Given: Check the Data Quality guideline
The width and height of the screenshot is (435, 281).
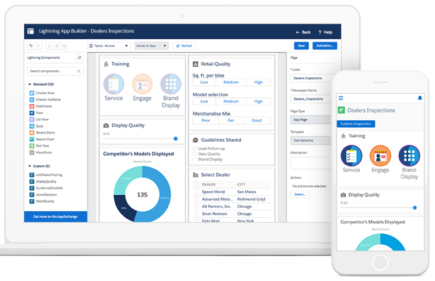Looking at the screenshot, I should (x=195, y=154).
